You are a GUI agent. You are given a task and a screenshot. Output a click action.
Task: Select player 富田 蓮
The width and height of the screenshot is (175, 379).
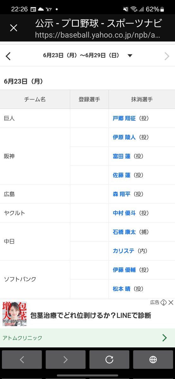[122, 156]
